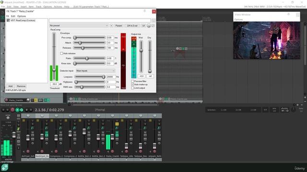The height and width of the screenshot is (172, 307).
Task: Open the Actions menu in REAPER
Action: pos(58,7)
